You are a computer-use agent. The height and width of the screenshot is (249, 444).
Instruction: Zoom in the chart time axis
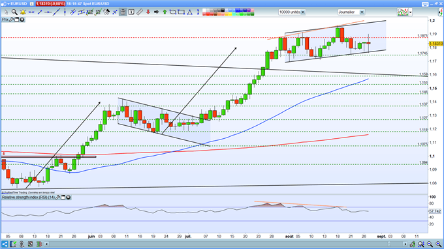(438, 244)
